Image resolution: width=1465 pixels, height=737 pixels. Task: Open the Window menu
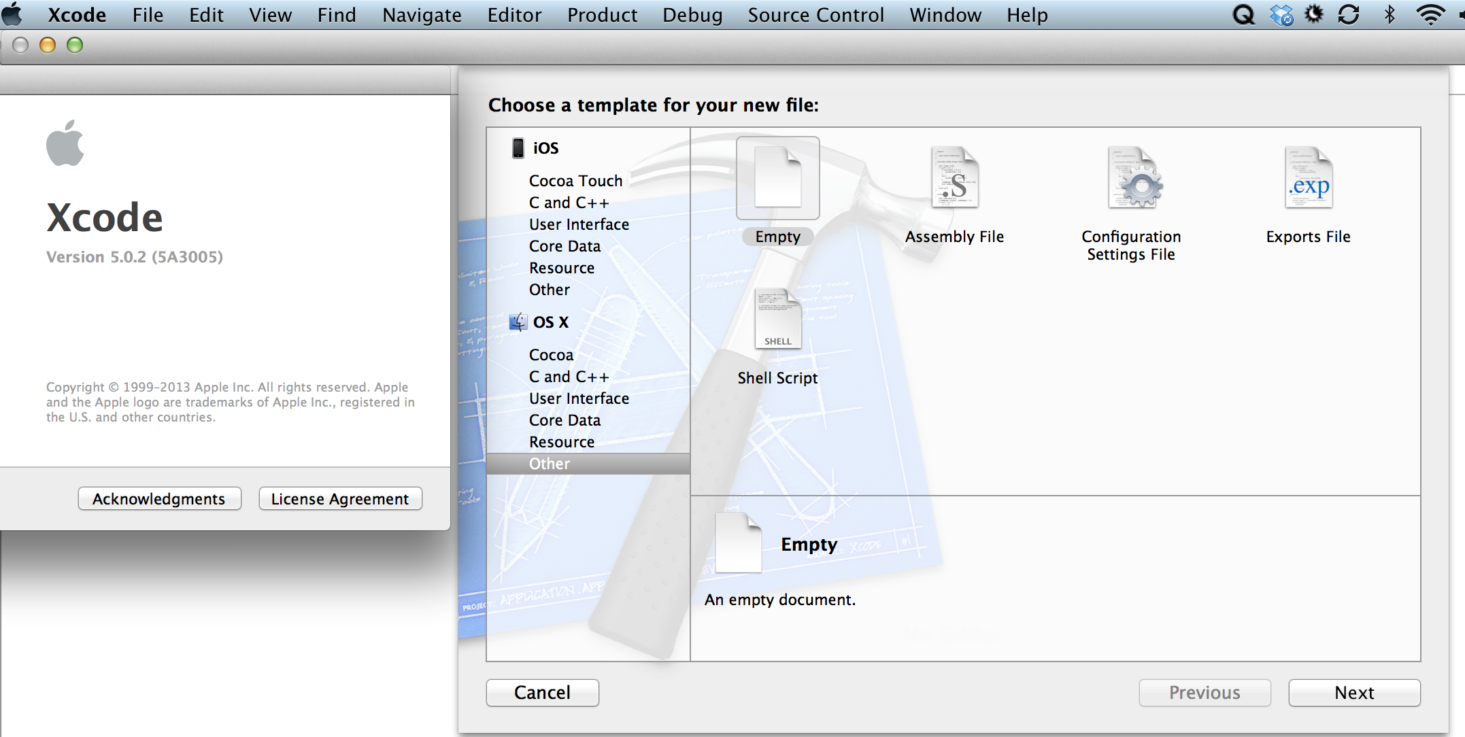point(945,15)
